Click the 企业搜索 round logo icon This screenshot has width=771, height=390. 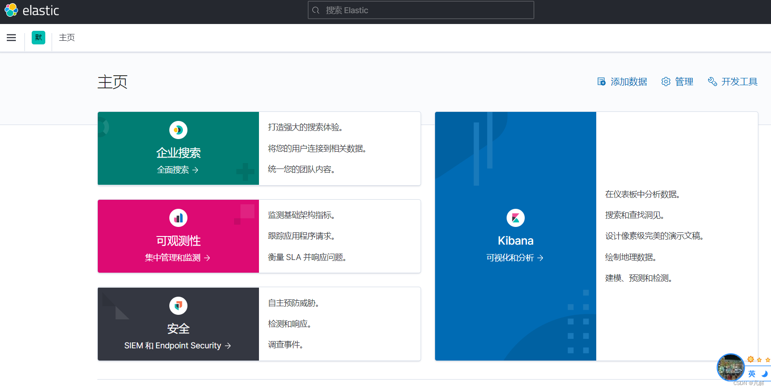[x=178, y=130]
